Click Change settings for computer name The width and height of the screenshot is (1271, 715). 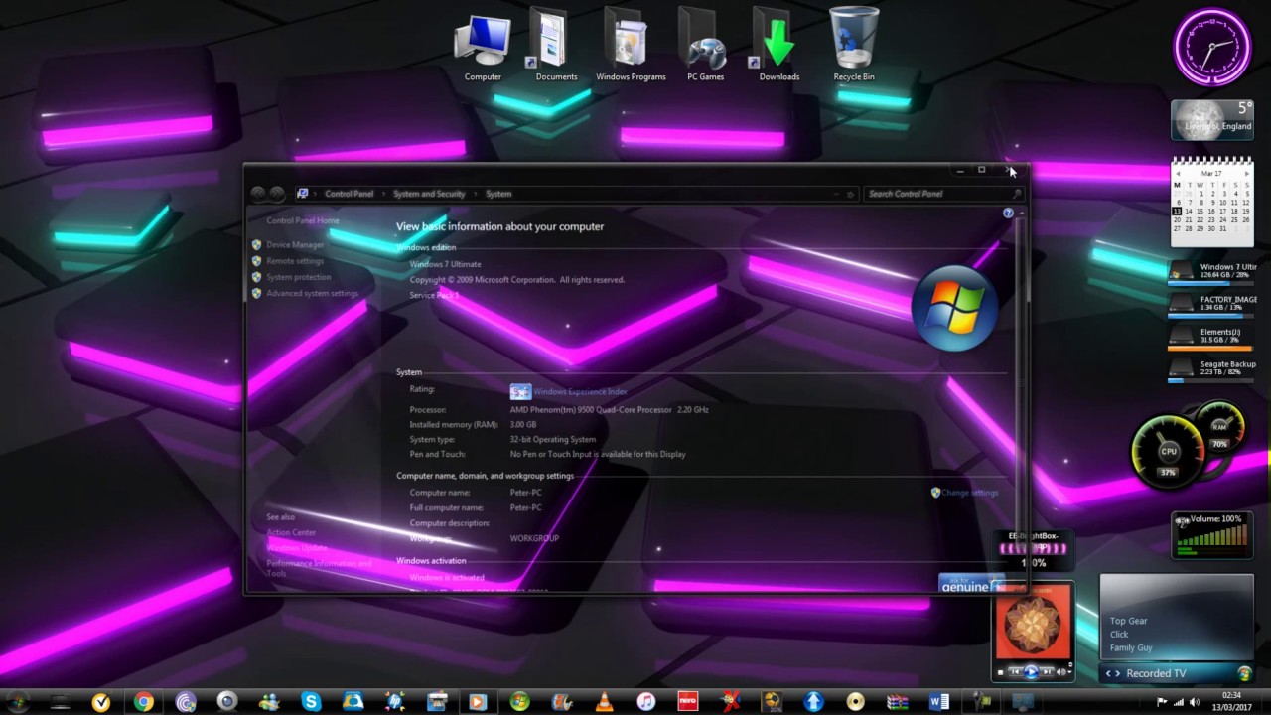pos(970,493)
